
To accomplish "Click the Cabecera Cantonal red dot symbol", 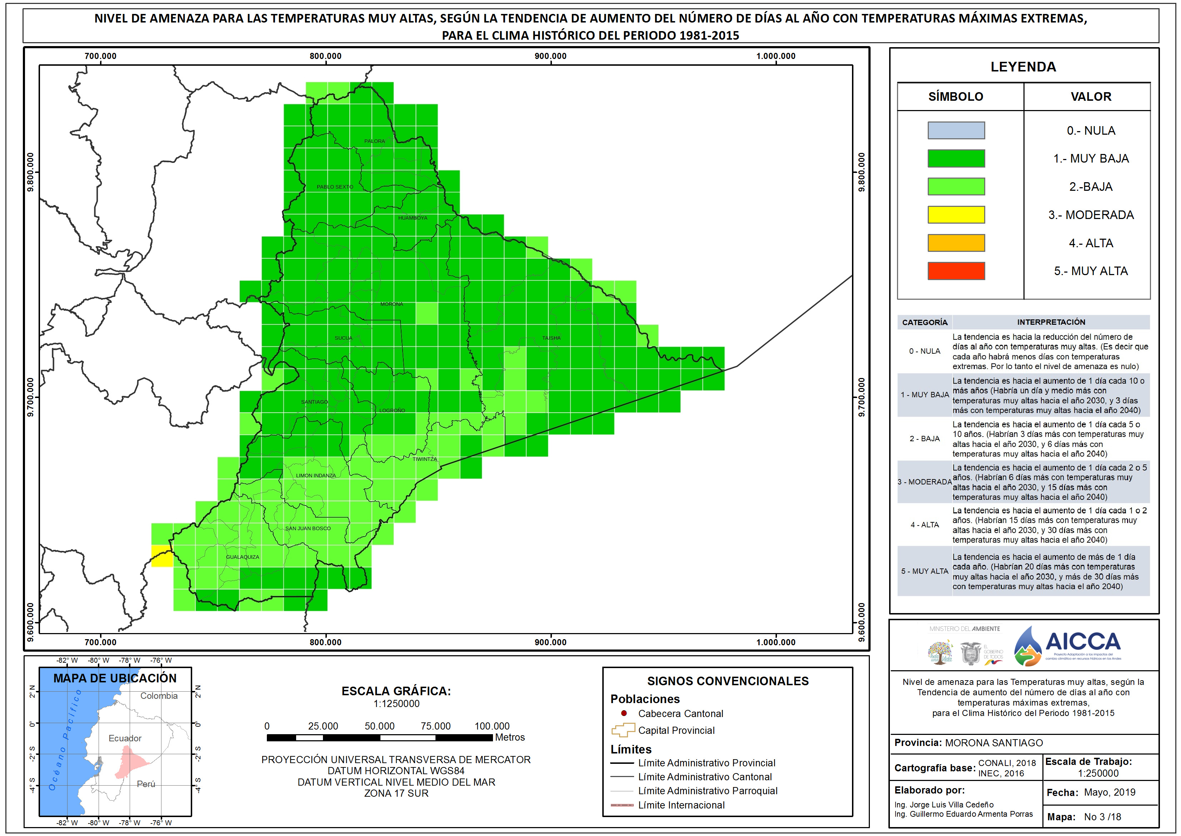I will 624,713.
